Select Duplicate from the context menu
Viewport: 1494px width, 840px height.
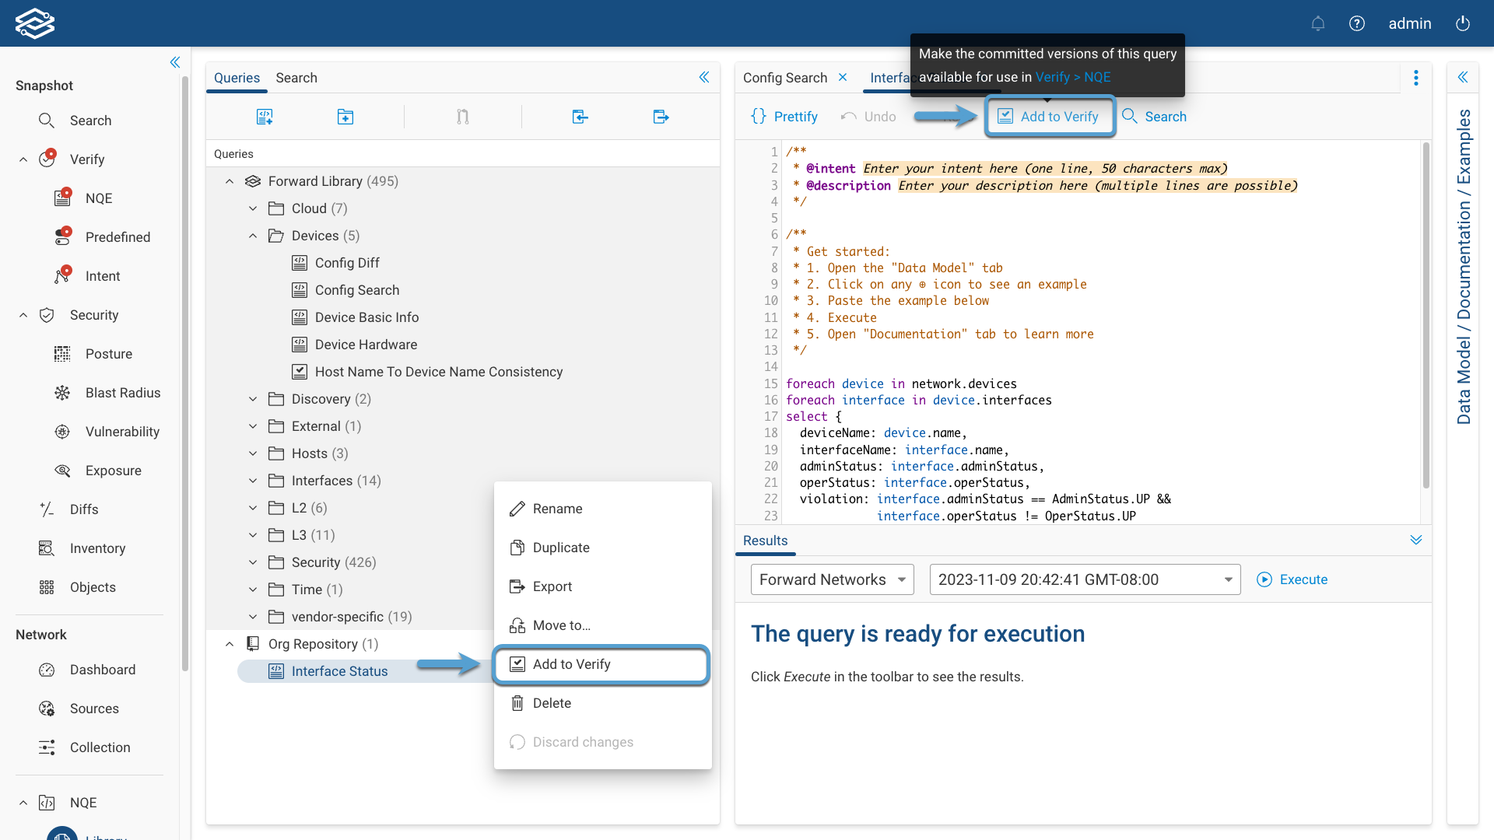coord(560,548)
